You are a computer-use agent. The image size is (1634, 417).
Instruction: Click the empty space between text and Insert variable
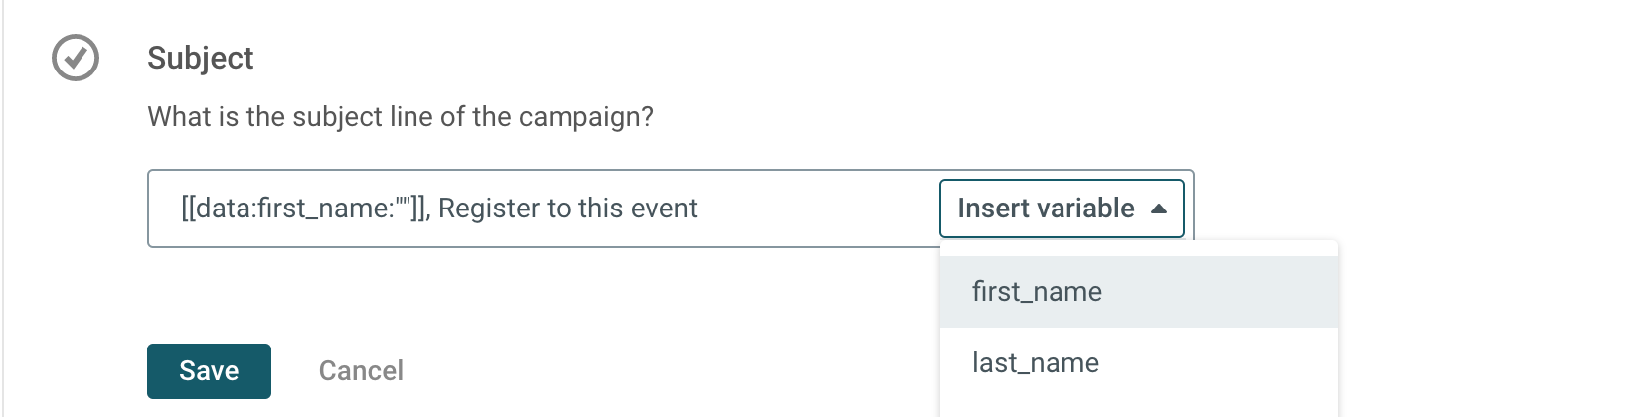(818, 208)
